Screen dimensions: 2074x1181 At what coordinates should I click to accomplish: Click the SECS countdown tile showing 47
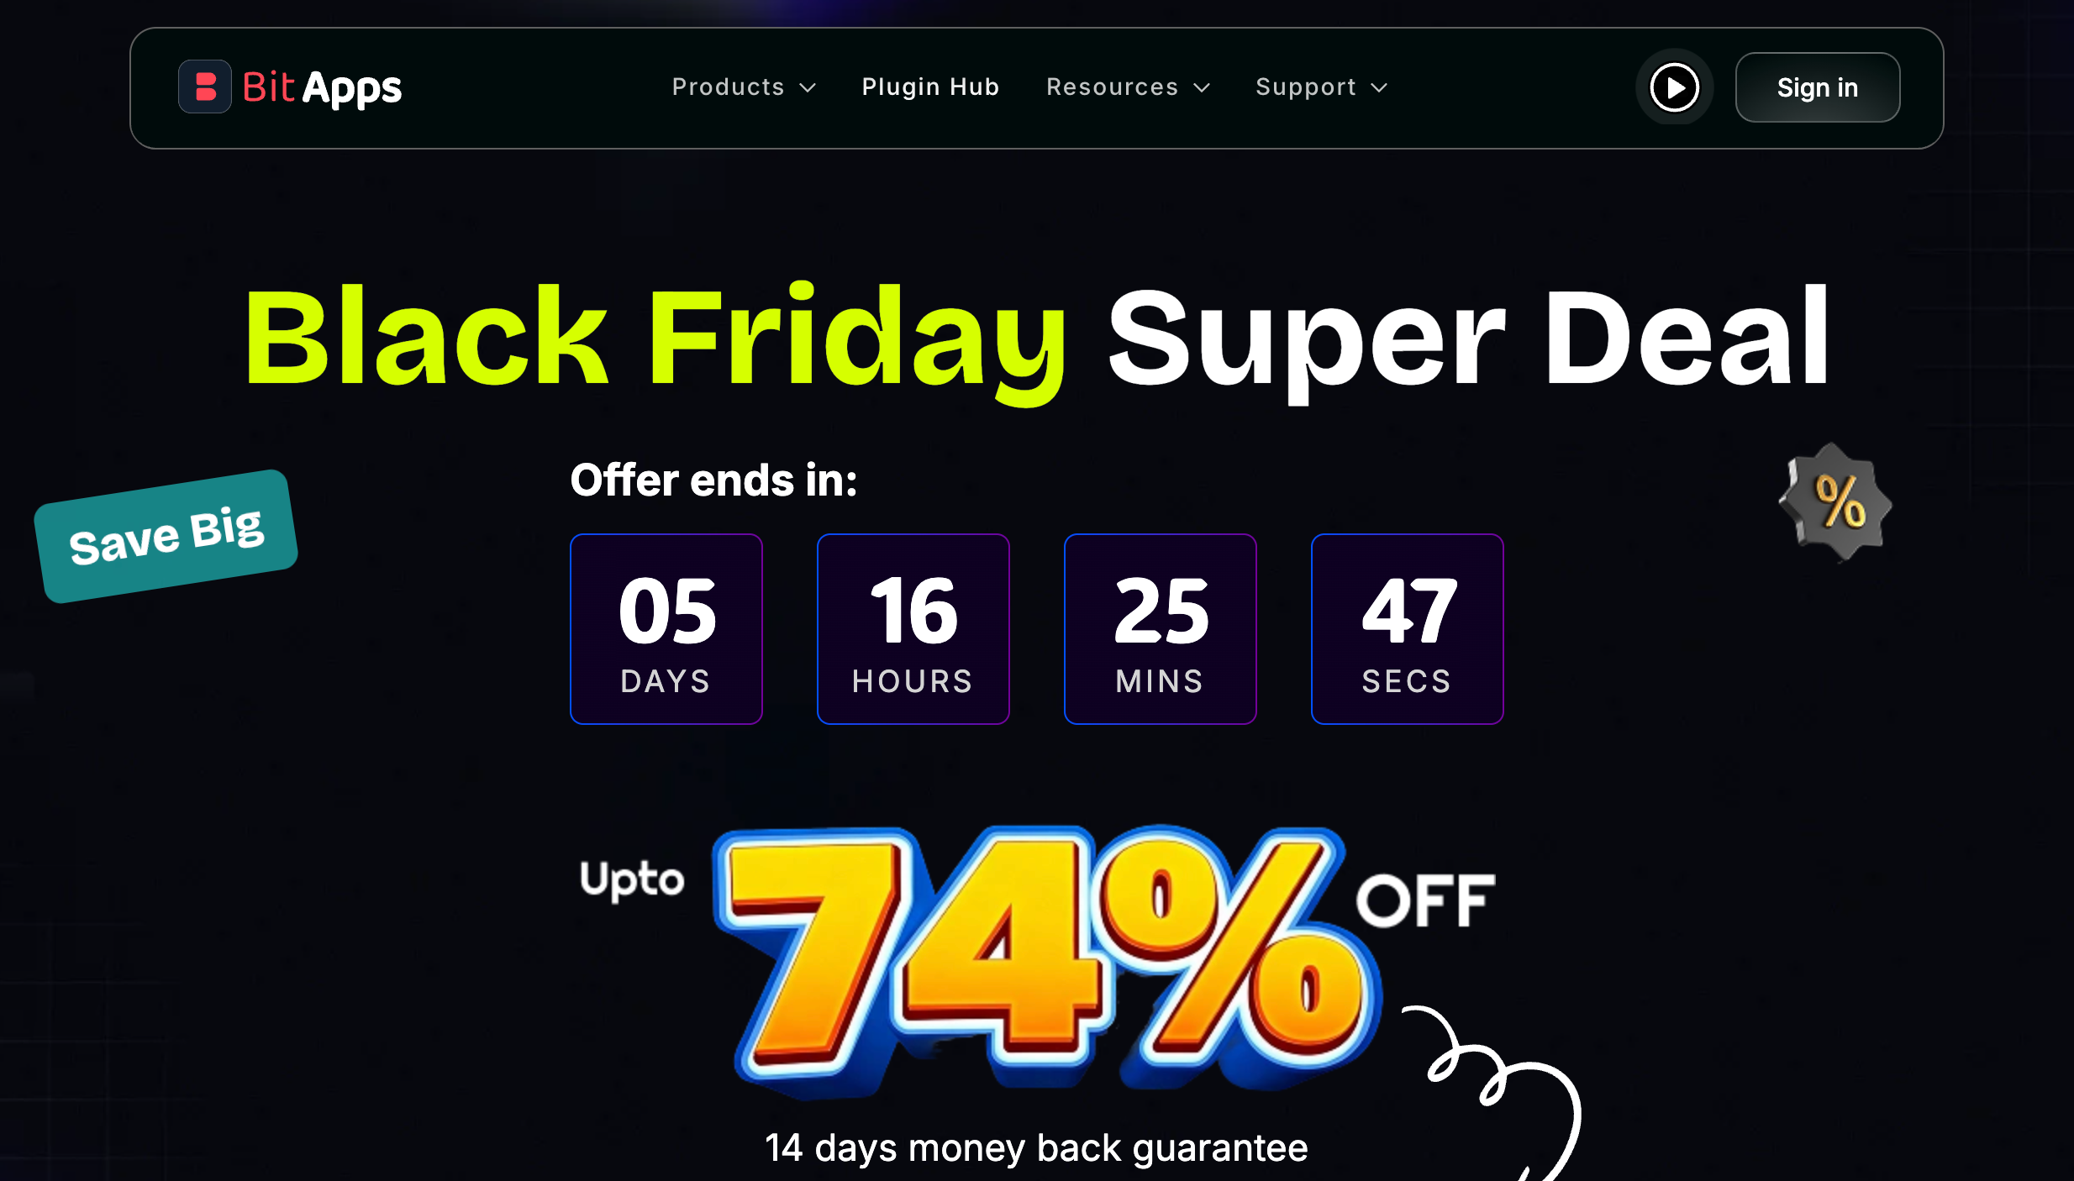tap(1406, 629)
